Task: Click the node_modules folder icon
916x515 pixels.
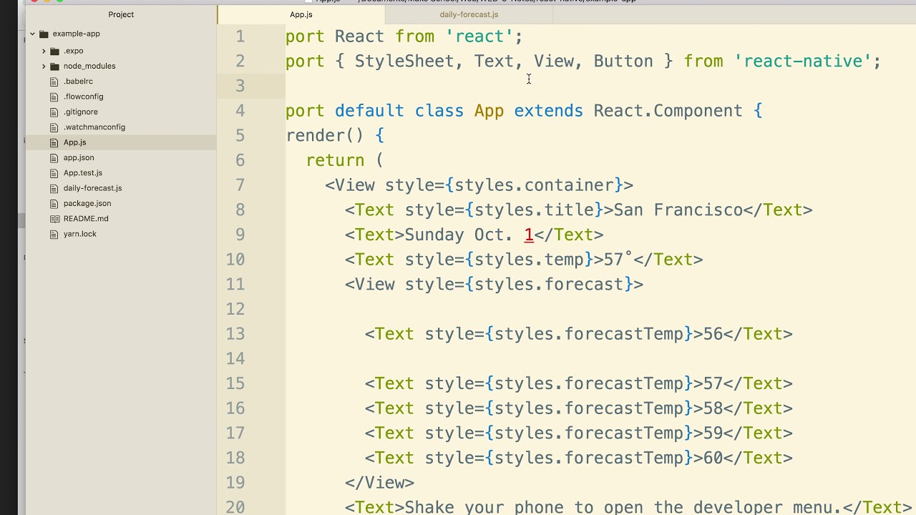Action: click(54, 66)
